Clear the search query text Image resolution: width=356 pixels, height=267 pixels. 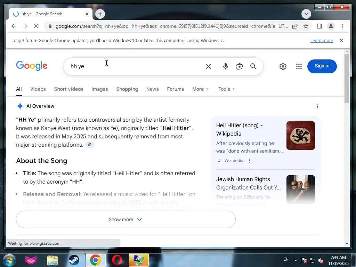[209, 66]
